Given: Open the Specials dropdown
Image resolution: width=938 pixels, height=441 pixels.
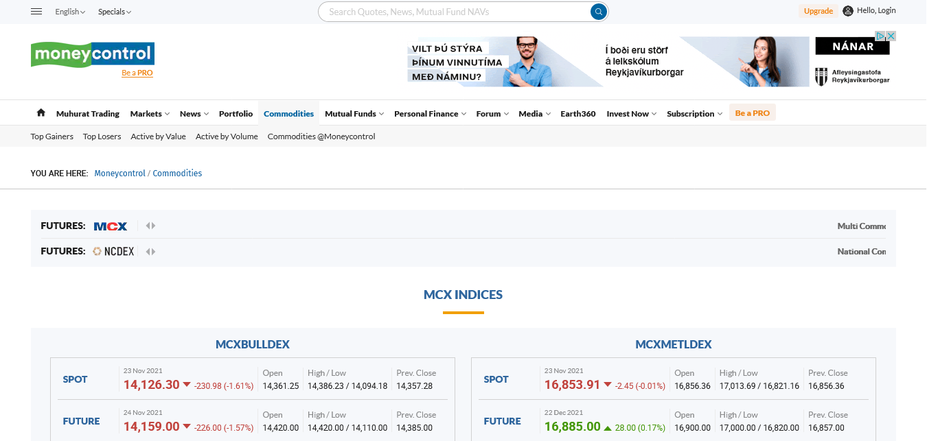Looking at the screenshot, I should (114, 12).
